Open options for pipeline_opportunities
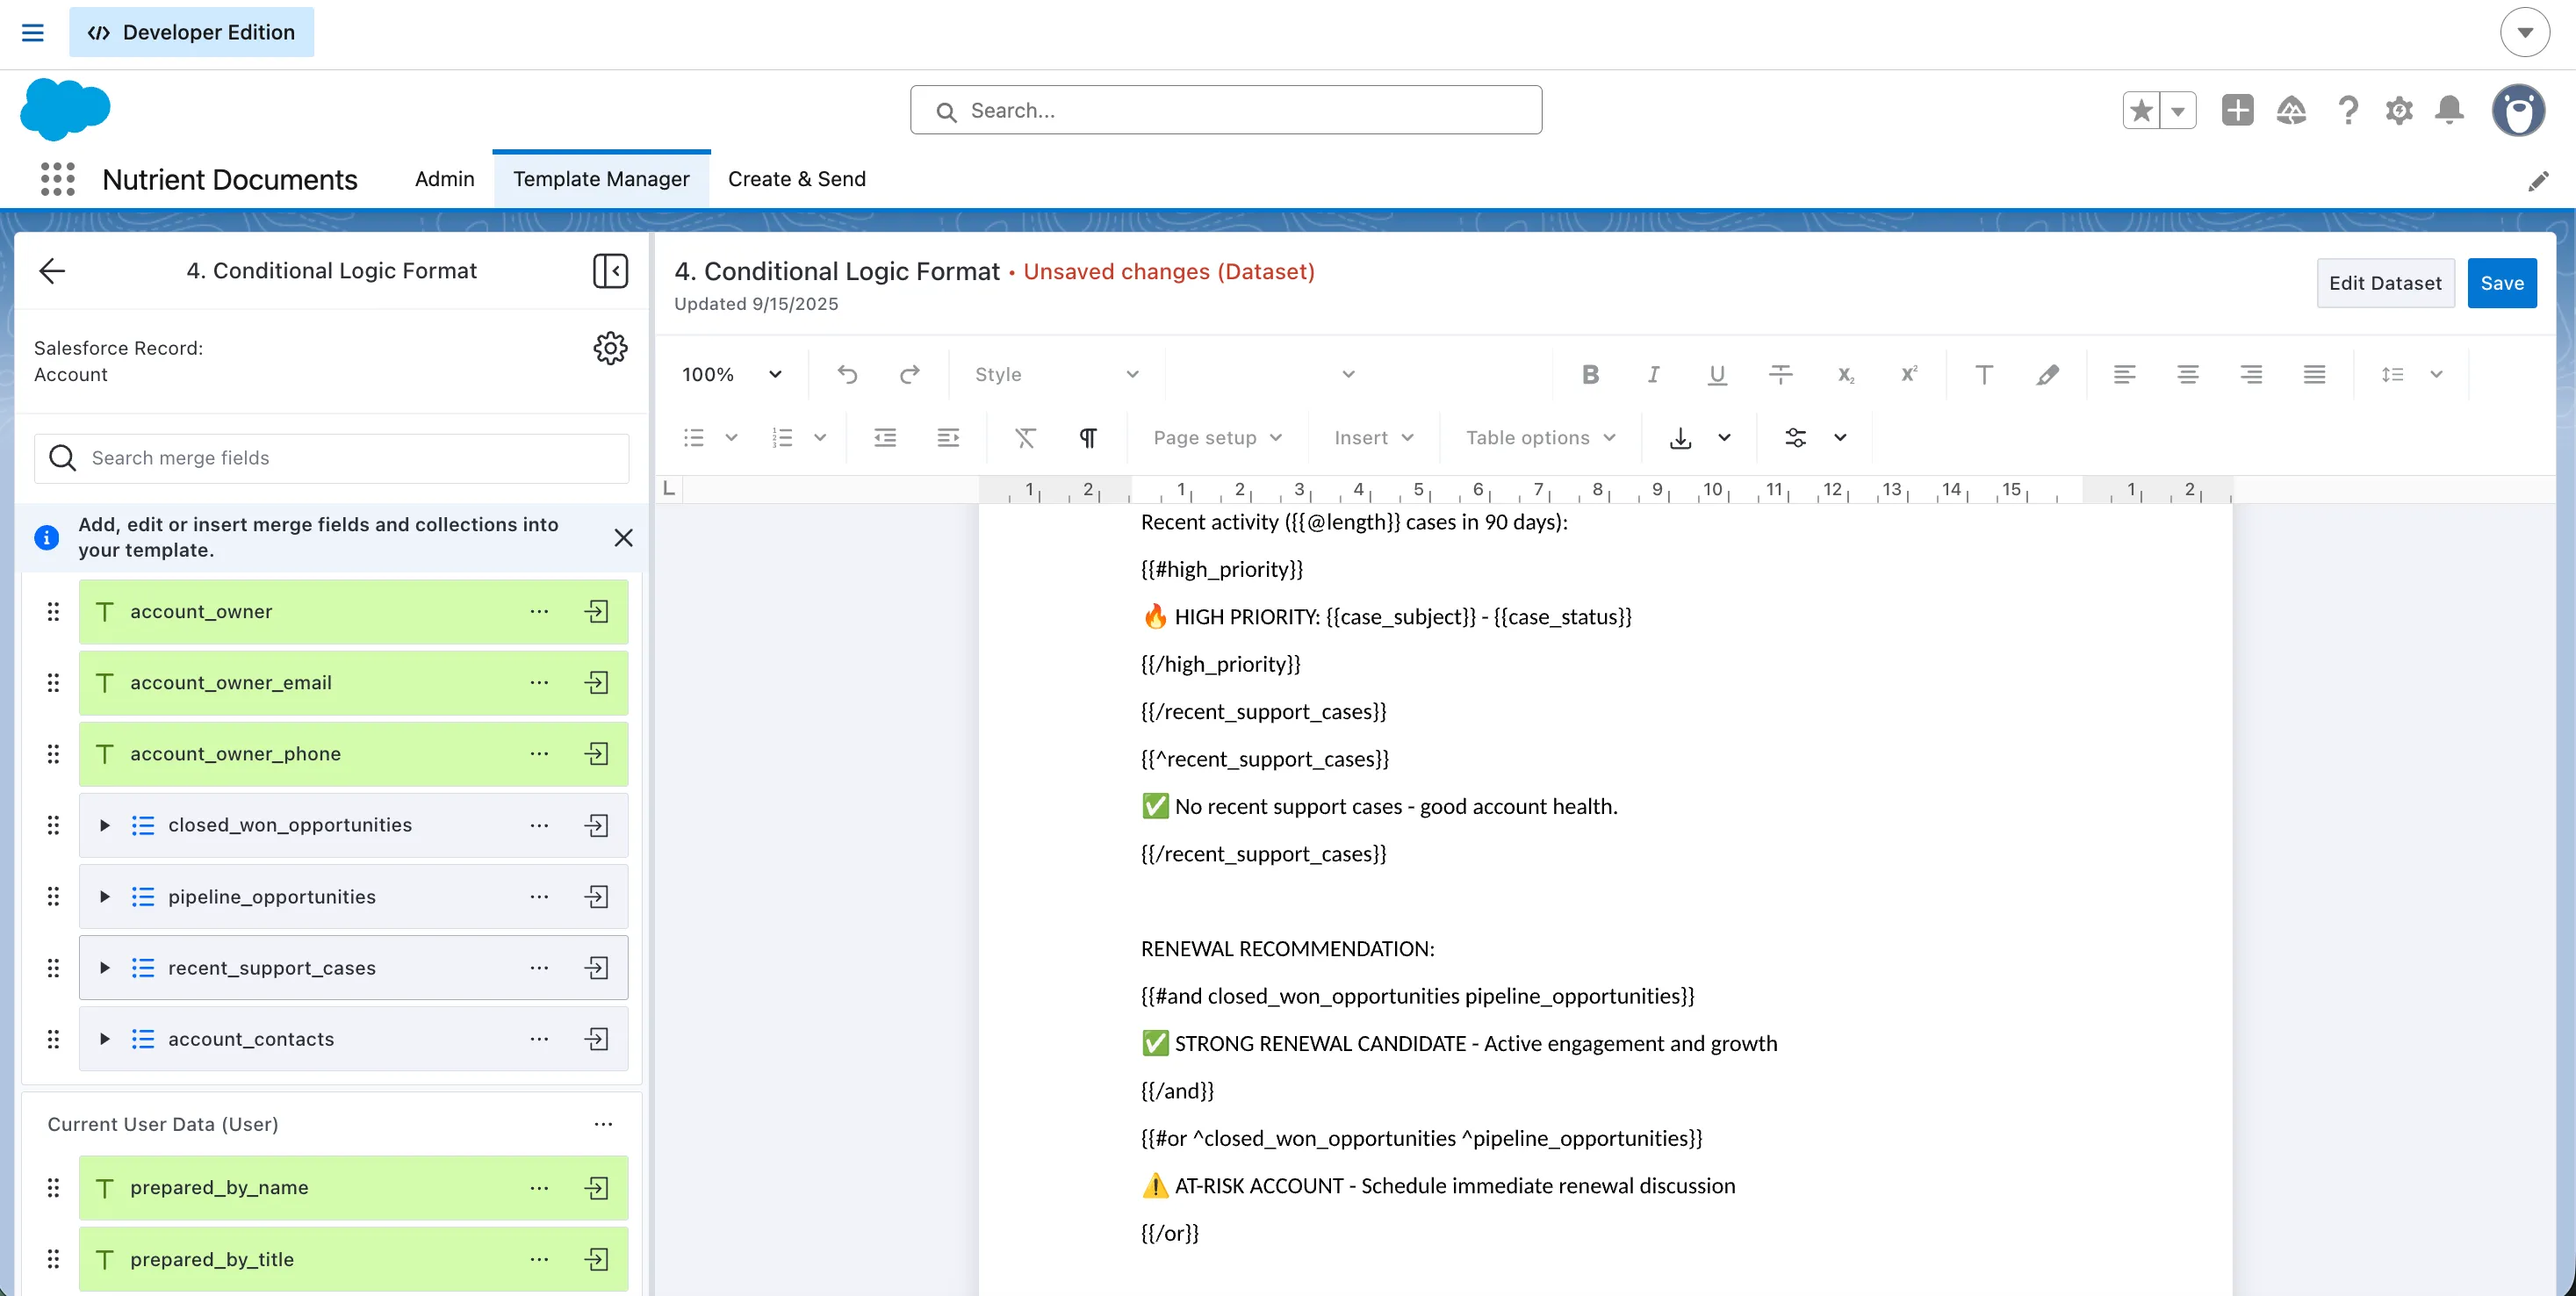This screenshot has height=1296, width=2576. click(539, 896)
